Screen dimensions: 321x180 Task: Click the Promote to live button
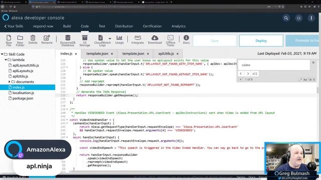302,40
